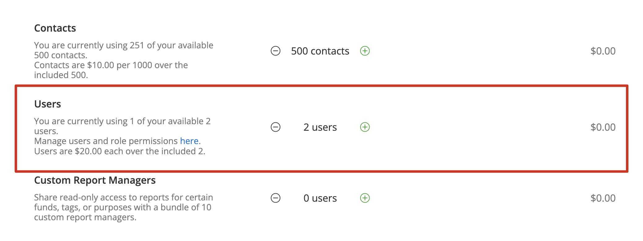
Task: Add another user with the green plus
Action: 365,127
